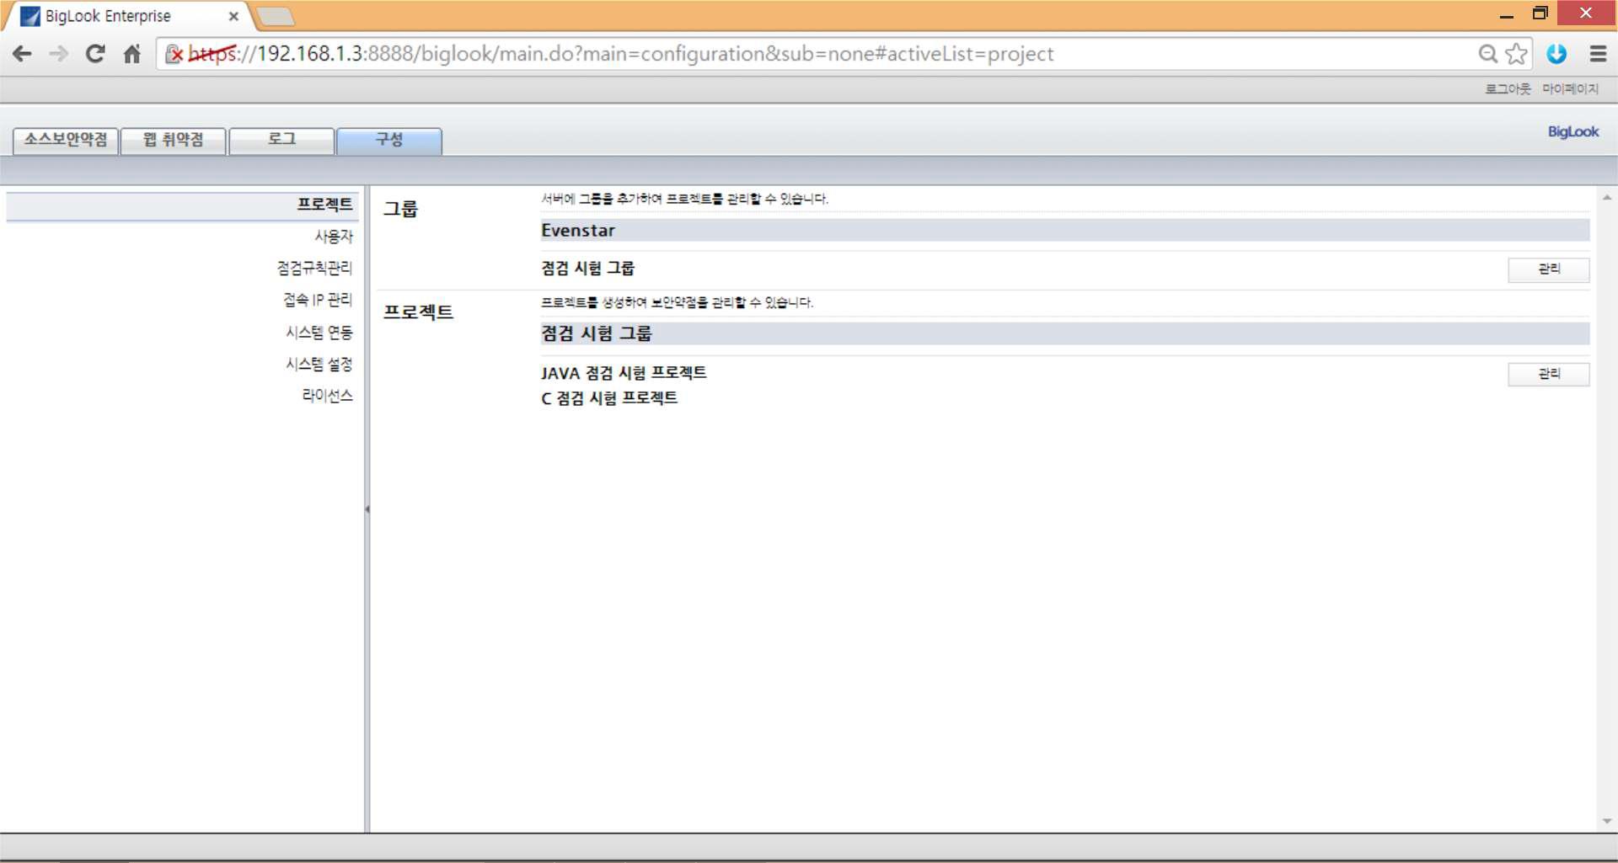
Task: Select the 점검 시험 그룹 group row
Action: pos(588,269)
